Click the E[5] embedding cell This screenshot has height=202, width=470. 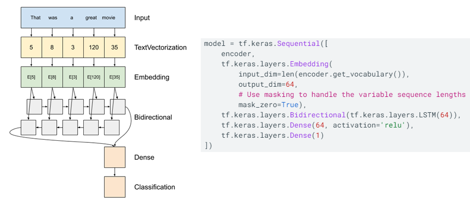point(31,77)
